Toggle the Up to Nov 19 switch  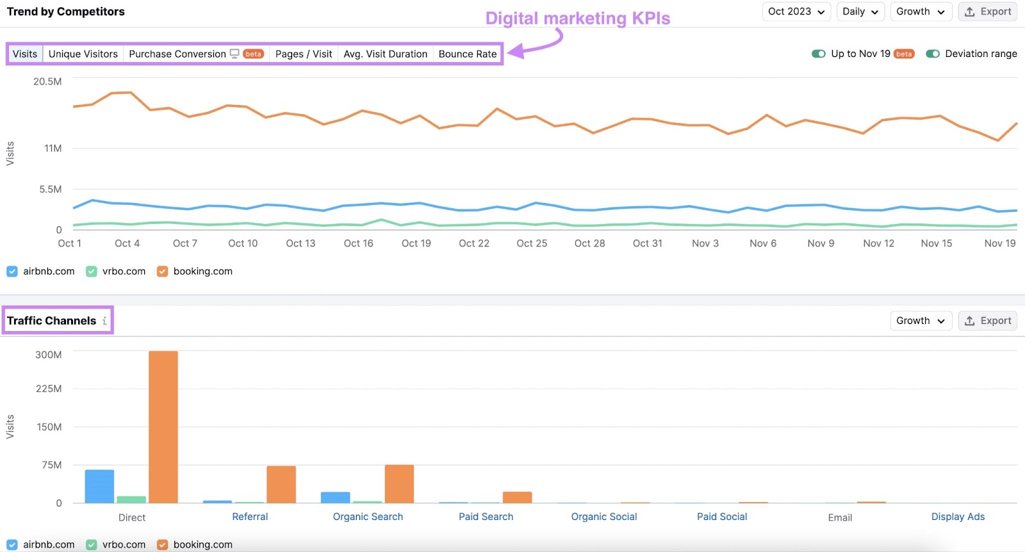pos(818,54)
